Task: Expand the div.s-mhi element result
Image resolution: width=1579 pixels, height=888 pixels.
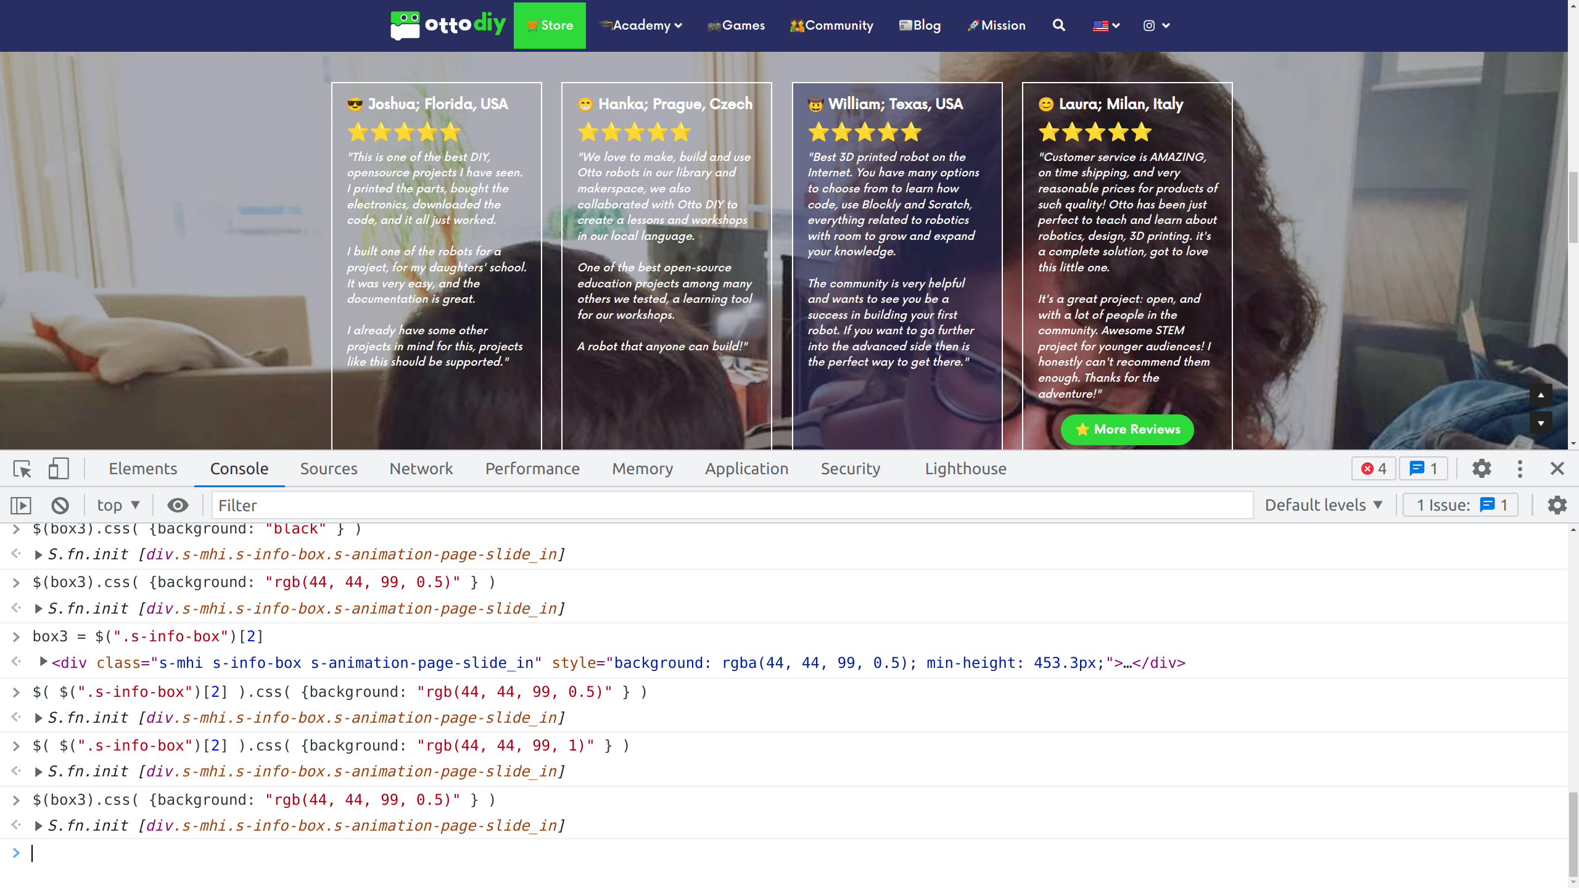Action: [43, 662]
